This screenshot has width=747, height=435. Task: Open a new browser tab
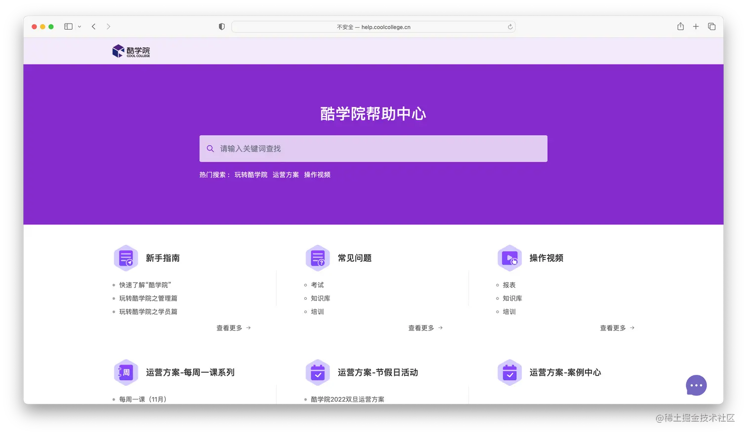click(696, 27)
